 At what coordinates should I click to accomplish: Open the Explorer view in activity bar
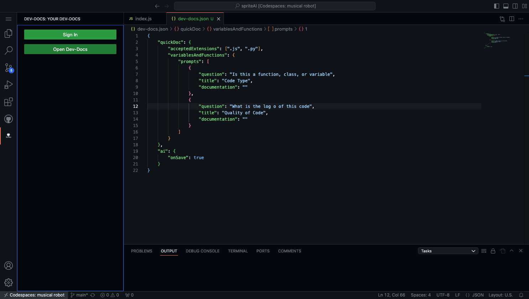9,33
